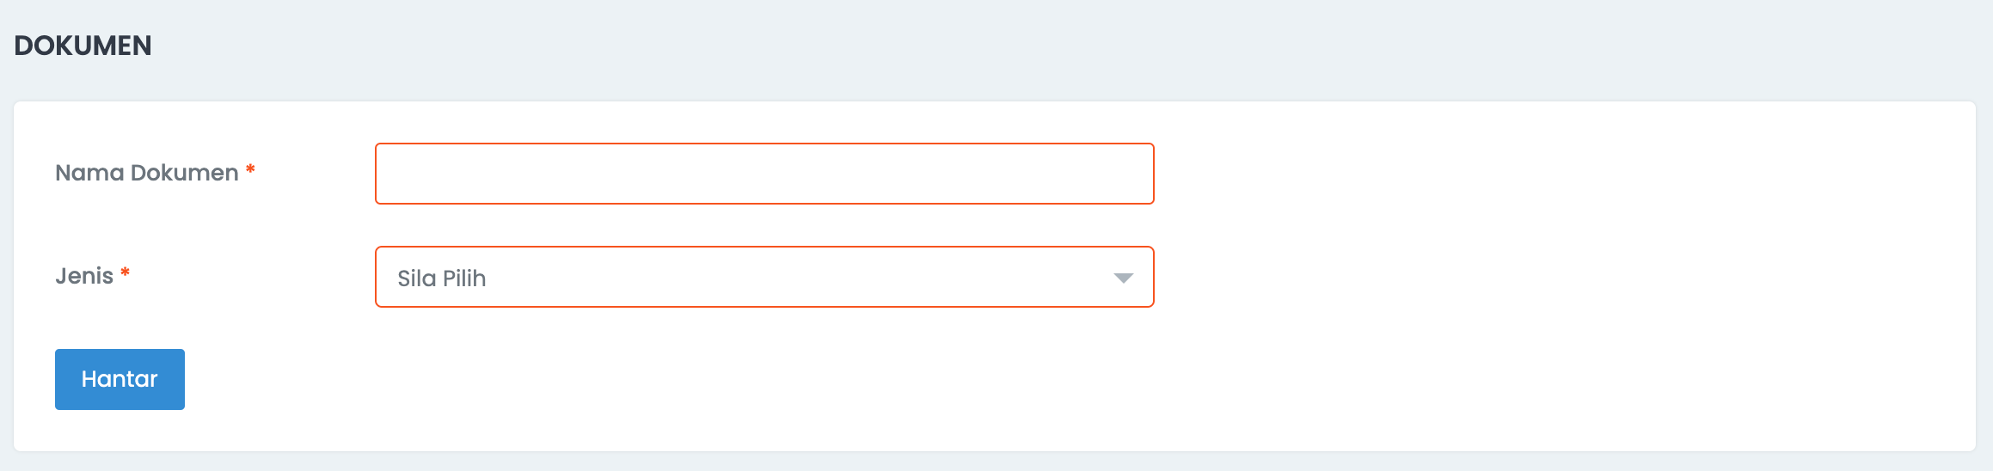Click the red asterisk beside Jenis

[x=125, y=272]
